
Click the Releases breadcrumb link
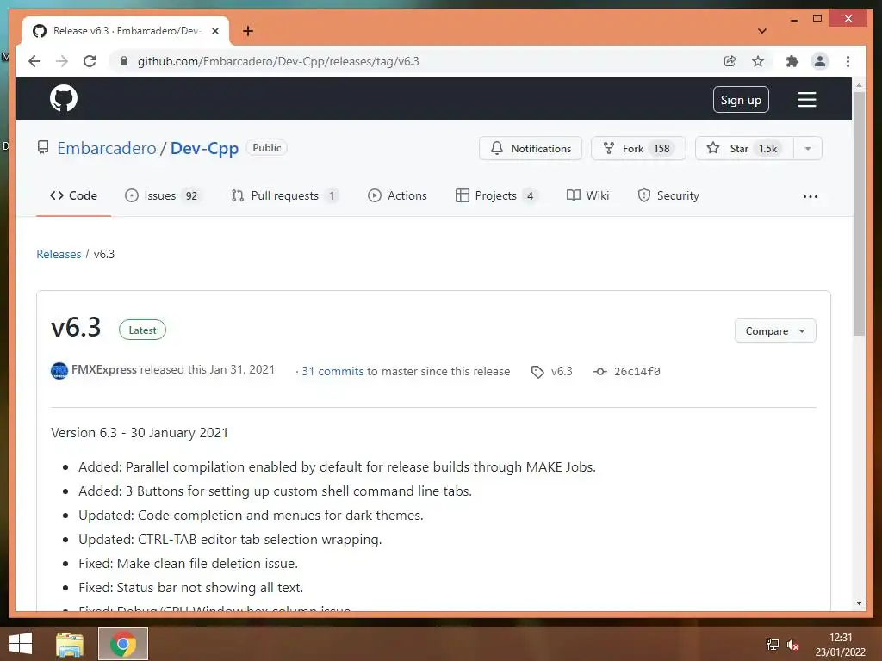pyautogui.click(x=59, y=254)
